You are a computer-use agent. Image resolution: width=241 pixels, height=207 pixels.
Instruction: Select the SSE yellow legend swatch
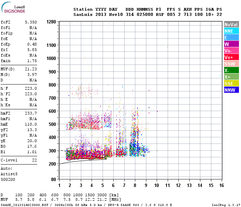click(231, 83)
